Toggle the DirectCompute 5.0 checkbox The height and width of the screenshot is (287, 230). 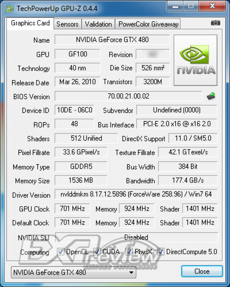coord(160,252)
